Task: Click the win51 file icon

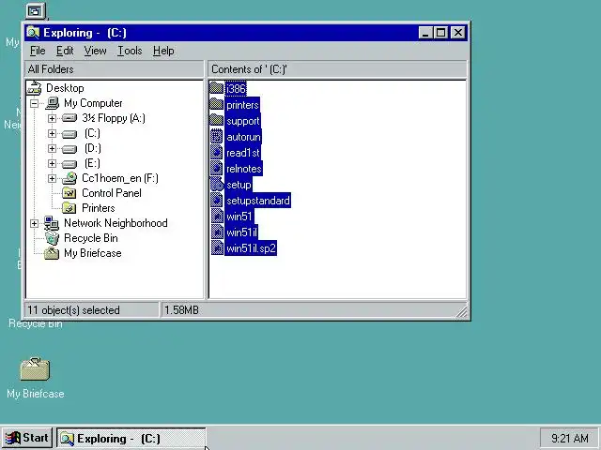Action: click(217, 217)
